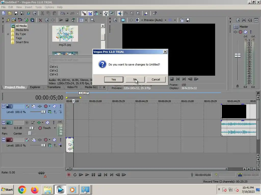
Task: Click the transport Play button
Action: coord(87,175)
